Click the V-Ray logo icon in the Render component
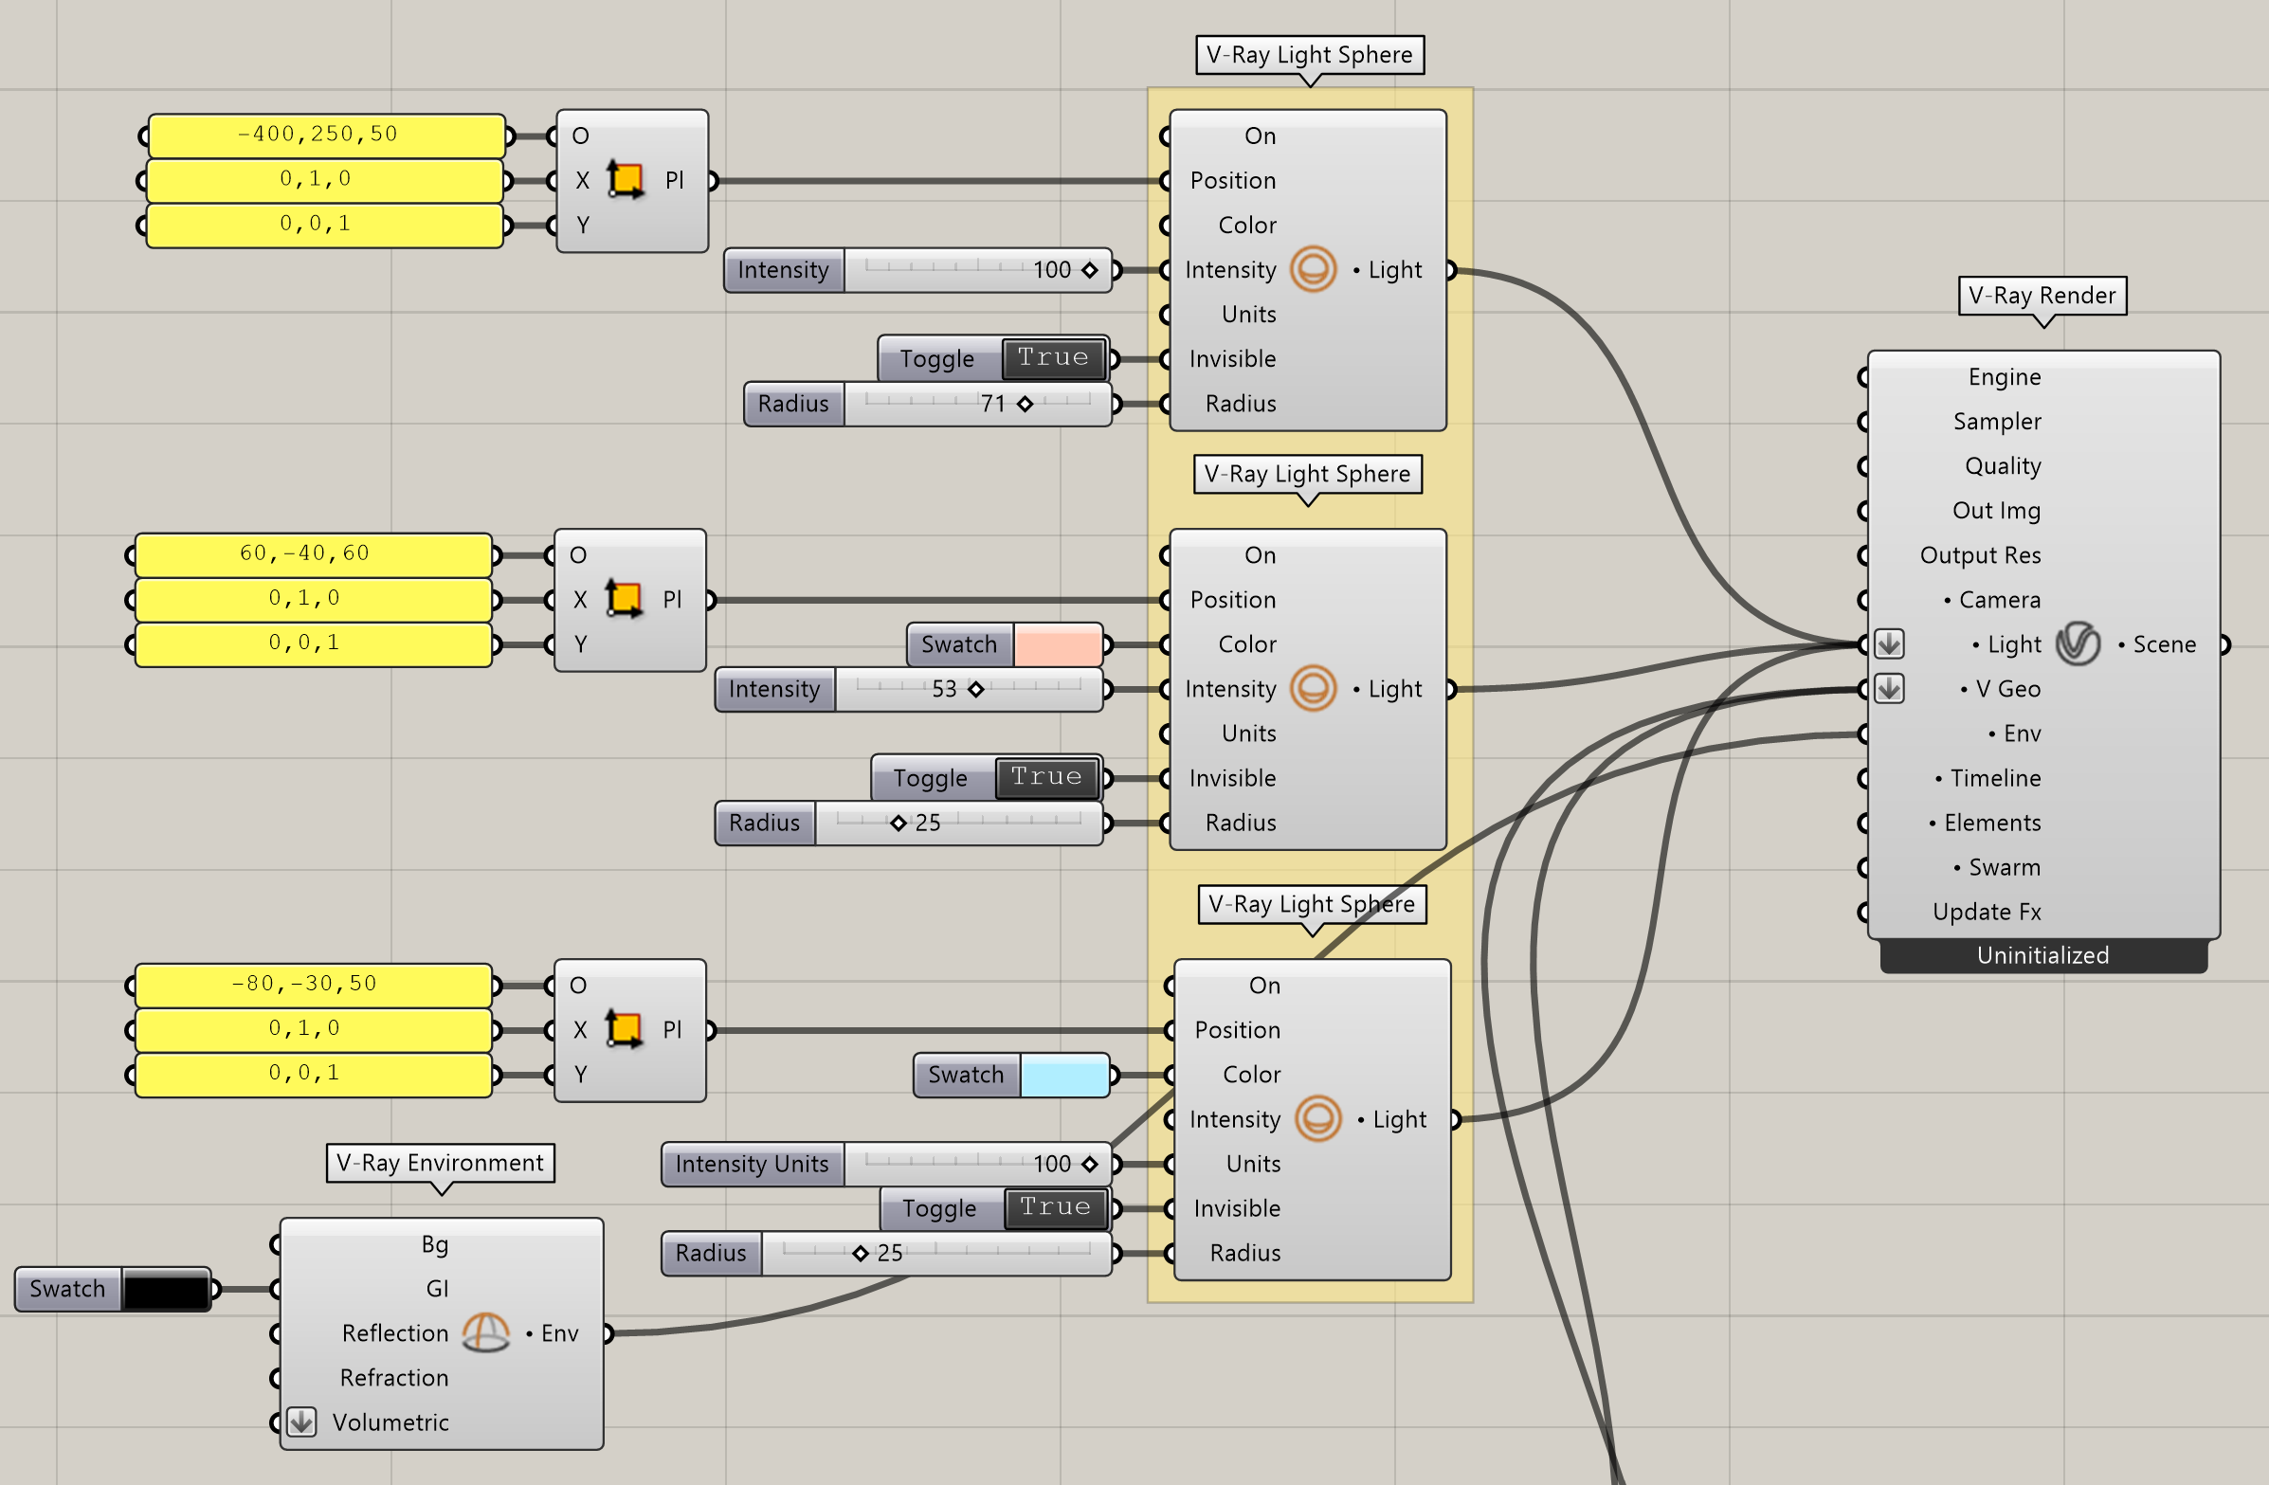 [2078, 643]
